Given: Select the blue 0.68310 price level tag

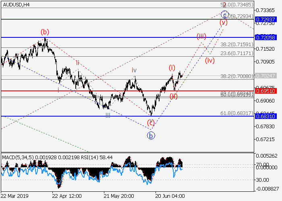Looking at the screenshot, I should coord(267,116).
